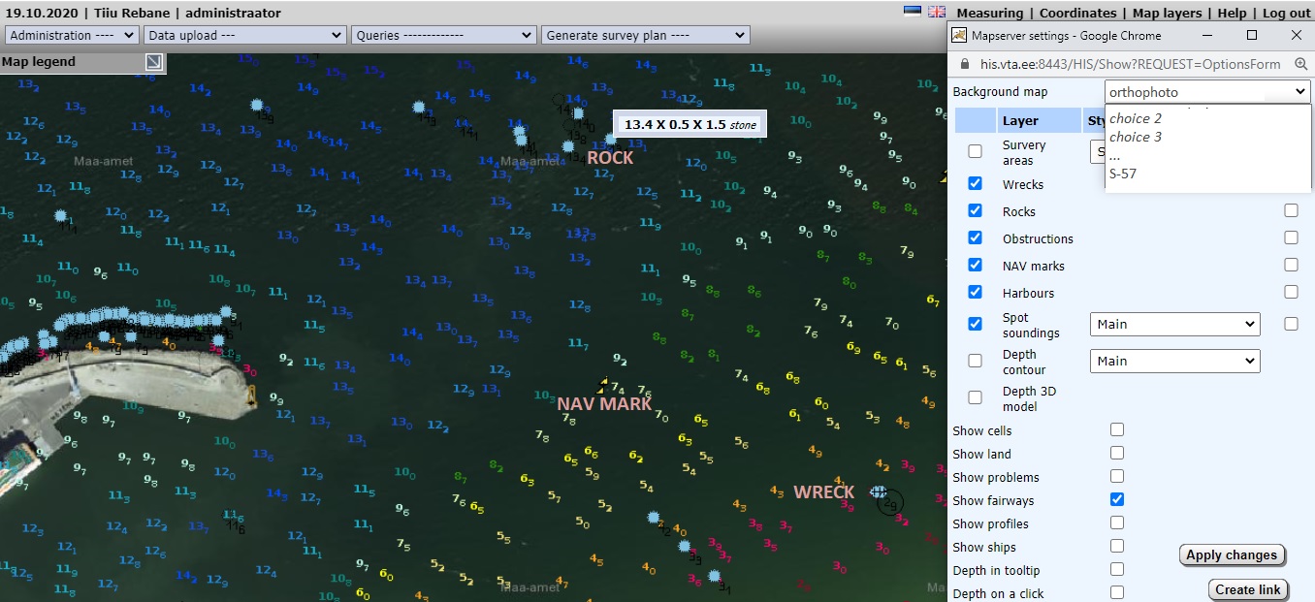Disable the Show fairways option
The height and width of the screenshot is (602, 1315).
[x=1117, y=499]
